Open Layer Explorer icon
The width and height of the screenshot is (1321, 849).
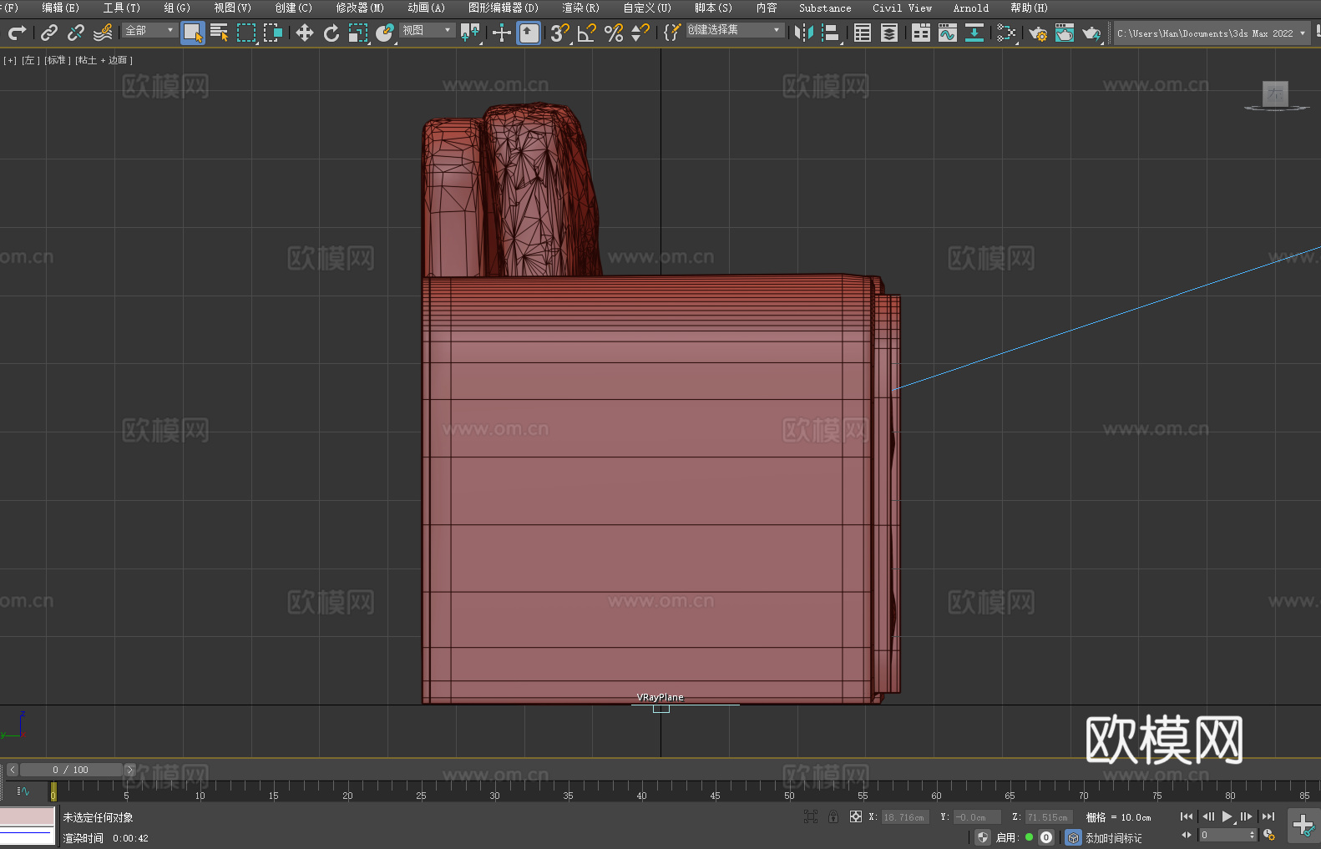(x=889, y=33)
